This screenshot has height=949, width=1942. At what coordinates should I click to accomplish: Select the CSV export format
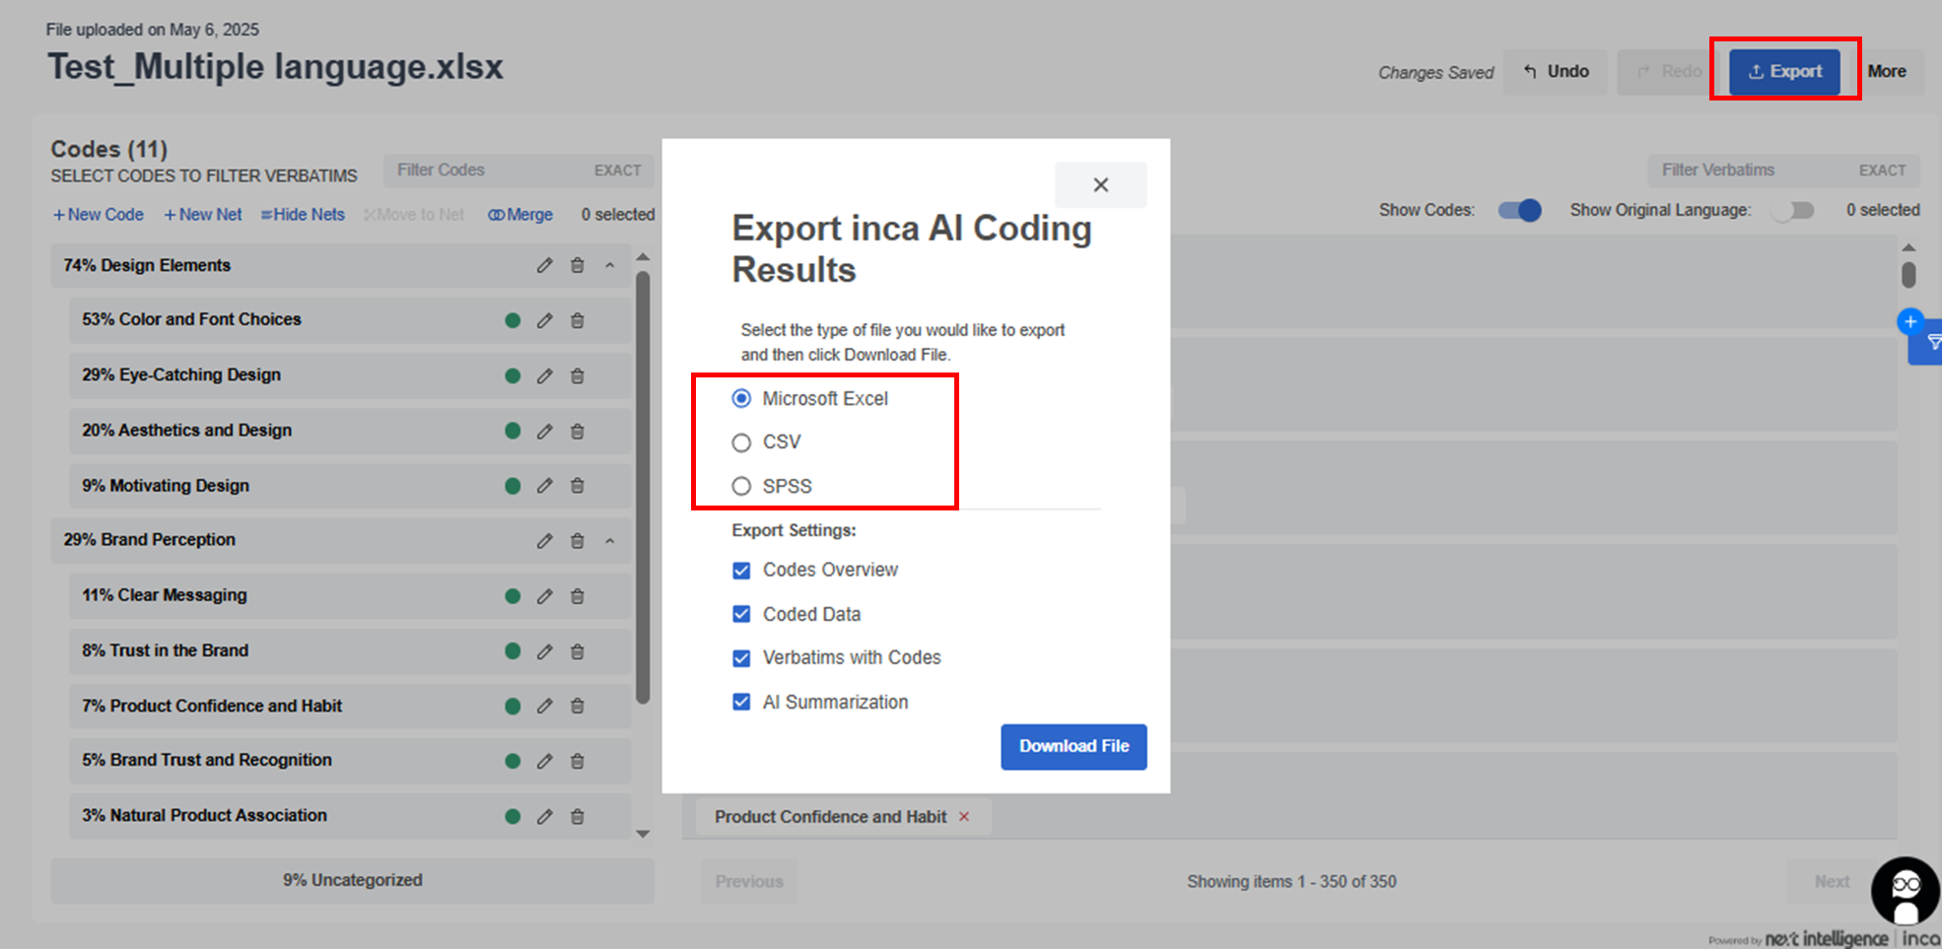coord(741,442)
